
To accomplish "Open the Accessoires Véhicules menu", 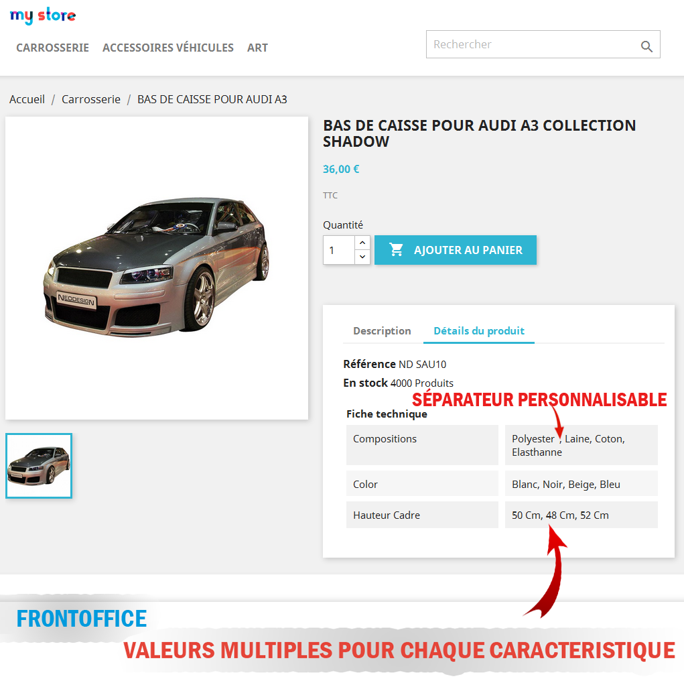I will point(168,48).
